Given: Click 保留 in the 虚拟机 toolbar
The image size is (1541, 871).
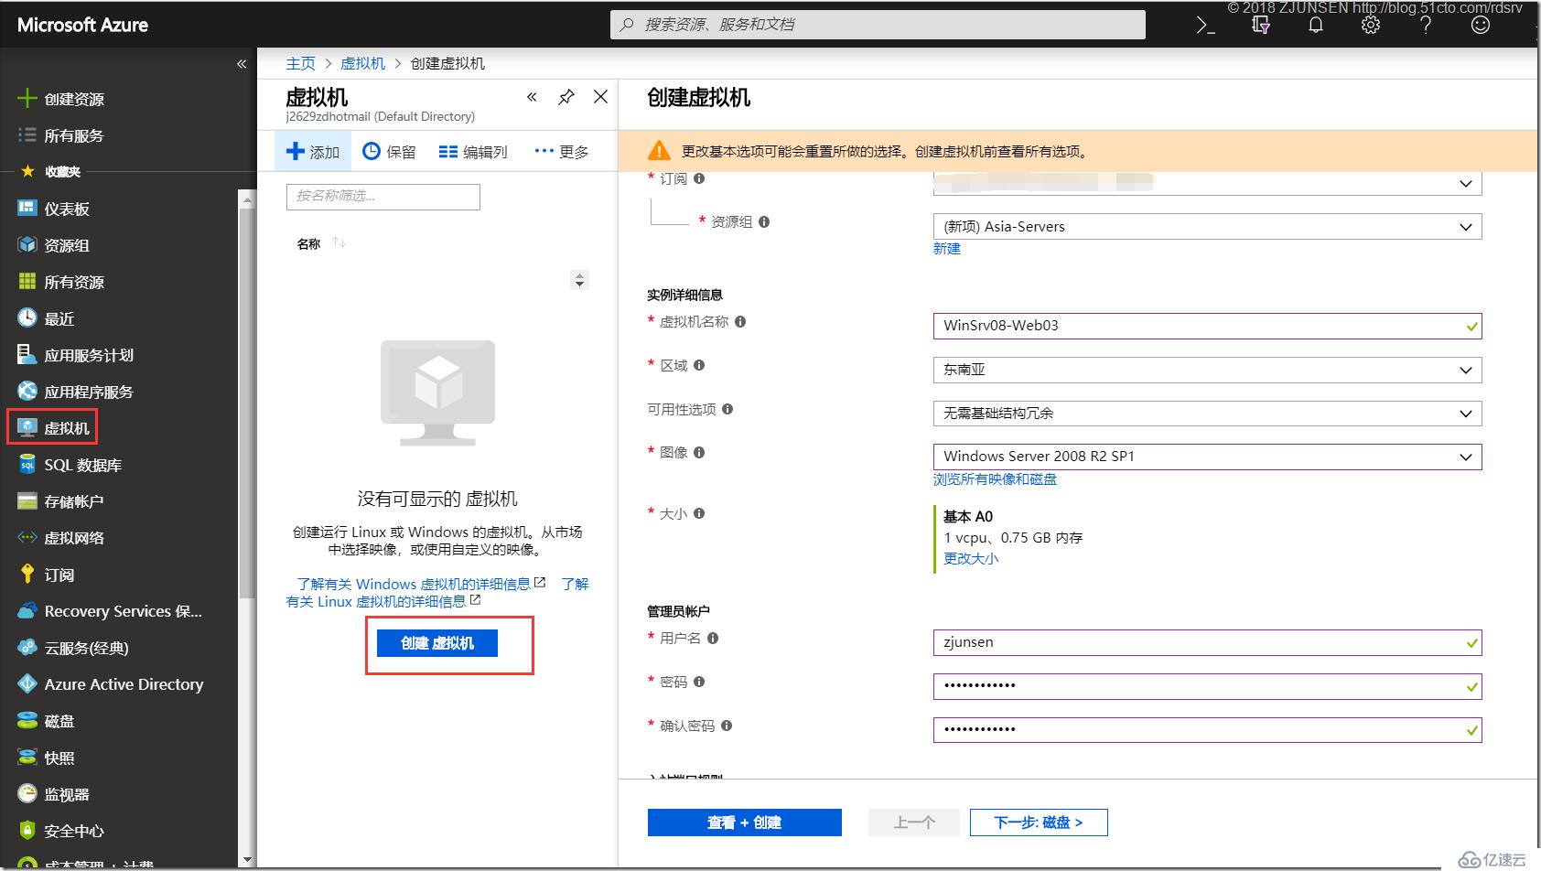Looking at the screenshot, I should point(389,152).
